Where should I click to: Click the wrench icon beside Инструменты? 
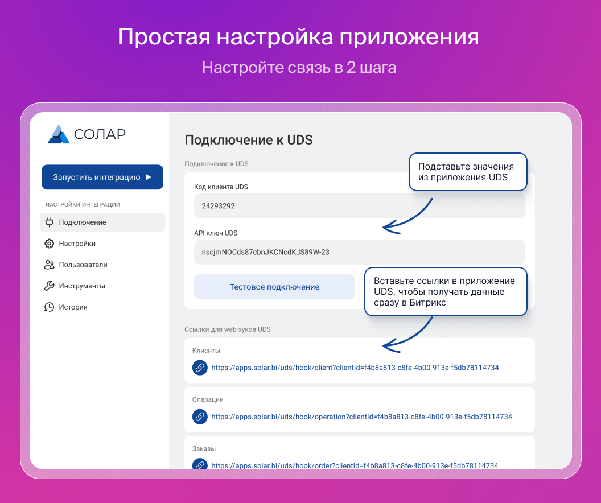click(x=49, y=286)
